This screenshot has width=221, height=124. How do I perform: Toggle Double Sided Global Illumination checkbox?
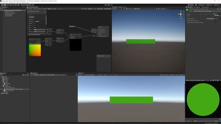[215, 22]
